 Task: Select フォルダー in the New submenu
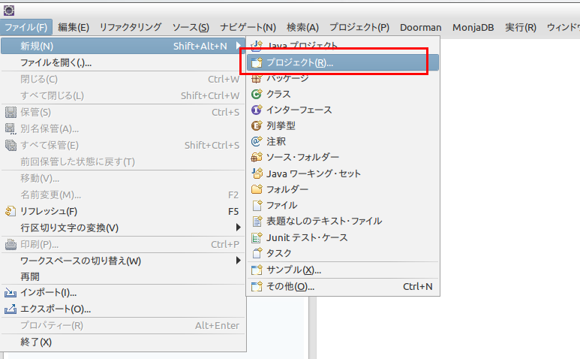pyautogui.click(x=343, y=189)
